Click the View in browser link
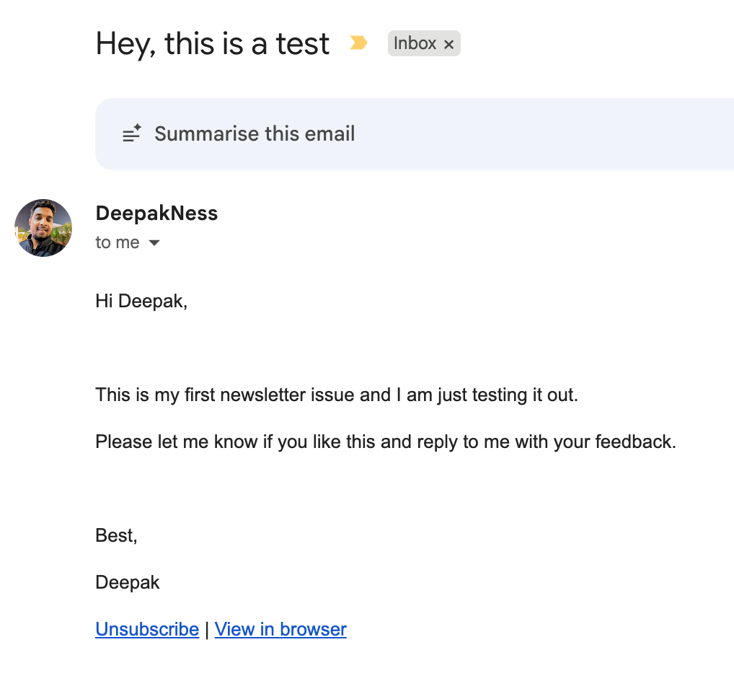734x681 pixels. 280,629
